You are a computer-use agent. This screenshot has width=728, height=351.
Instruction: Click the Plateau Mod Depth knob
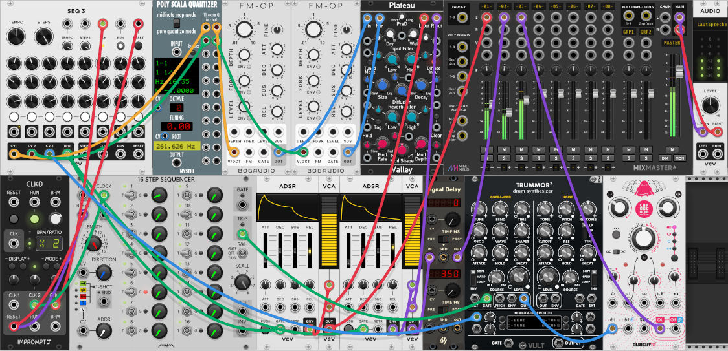click(421, 144)
